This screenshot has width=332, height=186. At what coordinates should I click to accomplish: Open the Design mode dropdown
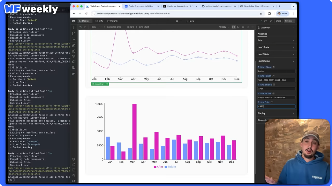click(x=85, y=21)
